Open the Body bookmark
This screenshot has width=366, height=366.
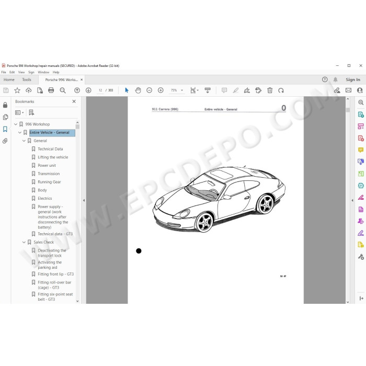coord(42,190)
